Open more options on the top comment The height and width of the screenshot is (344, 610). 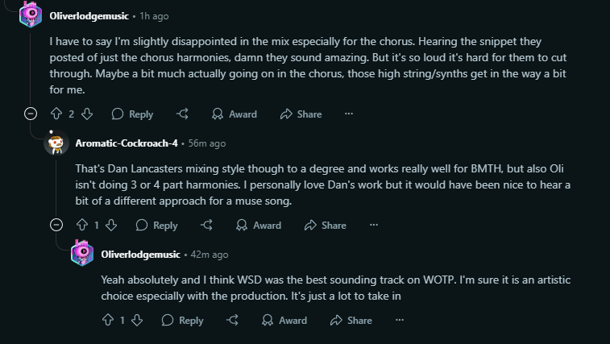click(349, 114)
